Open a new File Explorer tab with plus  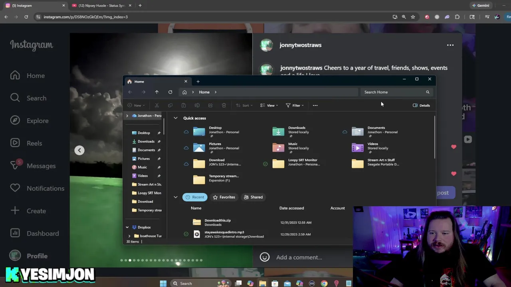[x=198, y=81]
